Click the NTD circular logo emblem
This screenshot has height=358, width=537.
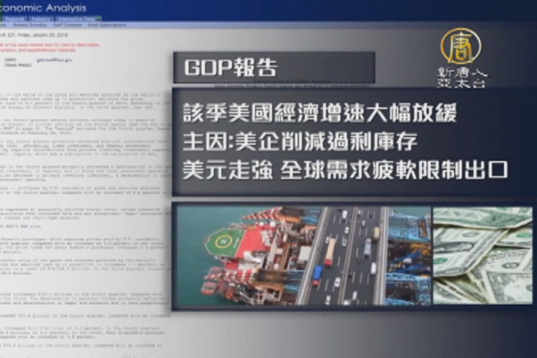460,45
